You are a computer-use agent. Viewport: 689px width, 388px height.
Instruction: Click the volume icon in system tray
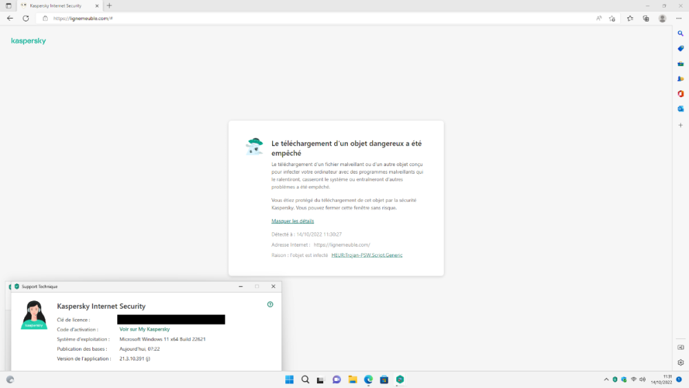[x=642, y=379]
